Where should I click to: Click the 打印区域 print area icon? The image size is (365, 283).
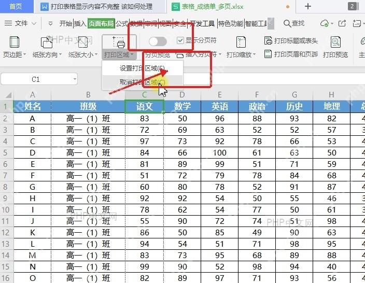[119, 42]
